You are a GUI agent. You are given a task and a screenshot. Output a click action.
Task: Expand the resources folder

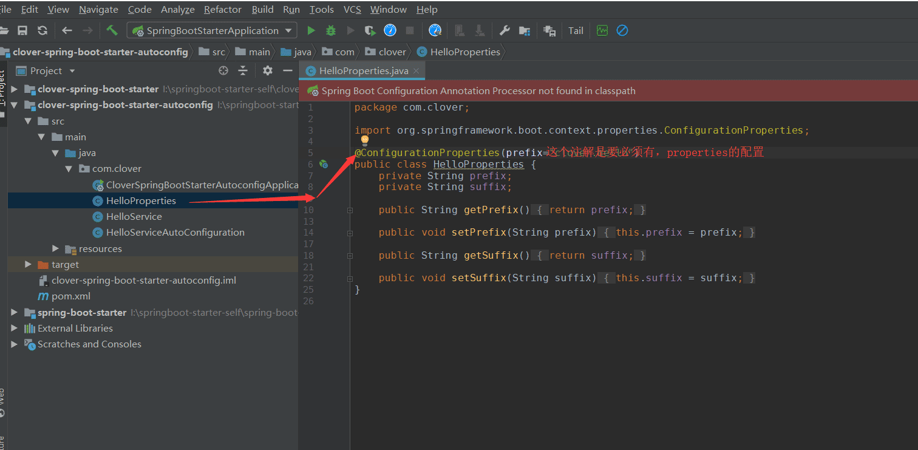(56, 248)
